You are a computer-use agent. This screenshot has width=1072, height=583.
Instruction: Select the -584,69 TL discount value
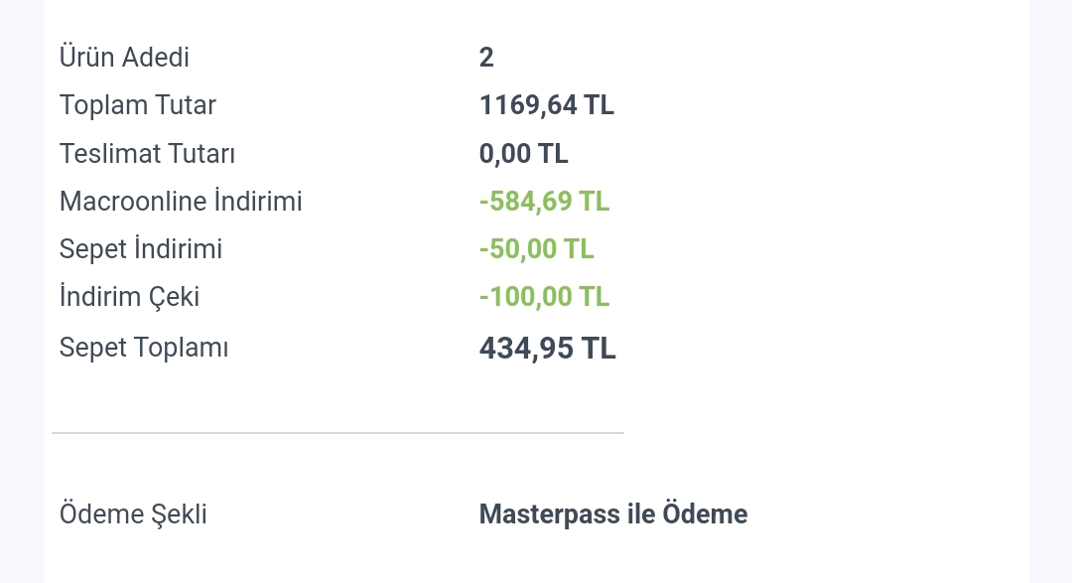click(x=544, y=202)
